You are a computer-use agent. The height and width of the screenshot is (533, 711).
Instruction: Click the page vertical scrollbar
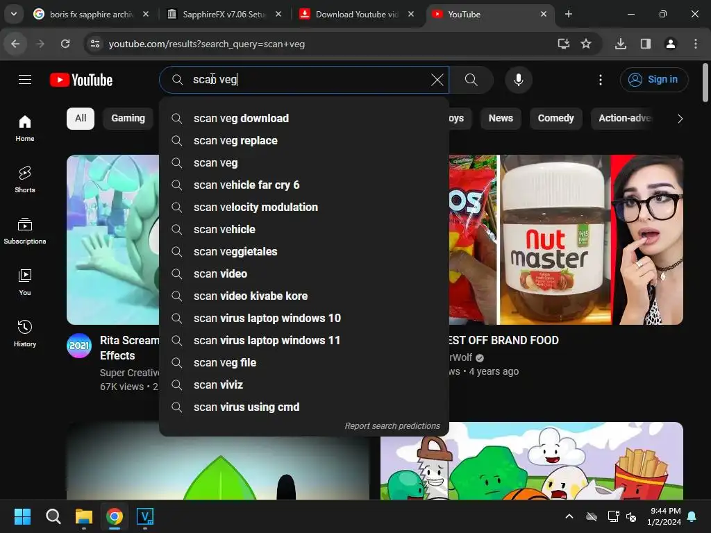705,83
